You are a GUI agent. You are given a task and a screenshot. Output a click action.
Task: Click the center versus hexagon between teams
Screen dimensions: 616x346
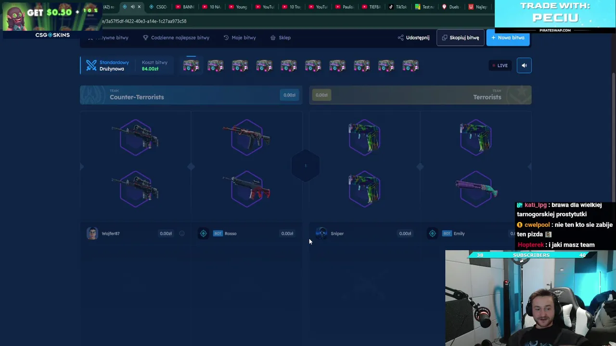[x=306, y=166]
